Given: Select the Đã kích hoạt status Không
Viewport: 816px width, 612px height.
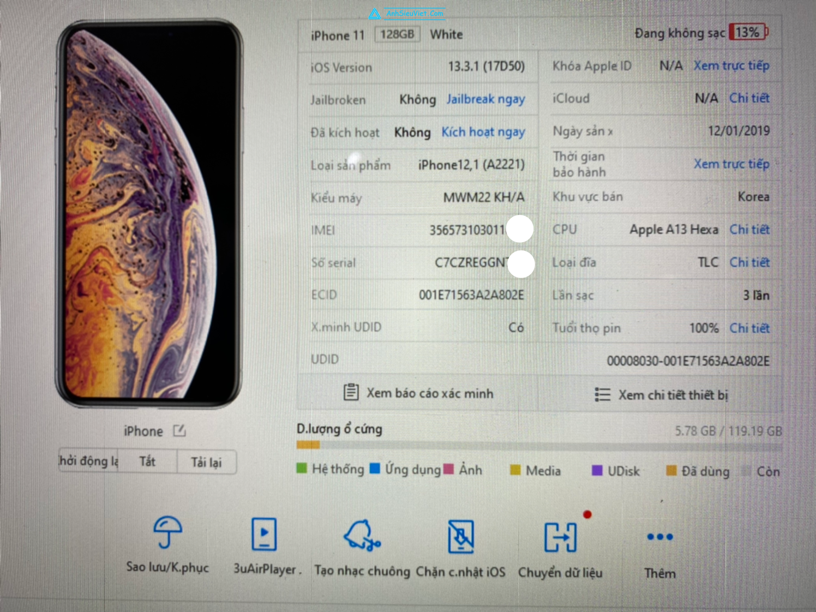Looking at the screenshot, I should pos(412,133).
